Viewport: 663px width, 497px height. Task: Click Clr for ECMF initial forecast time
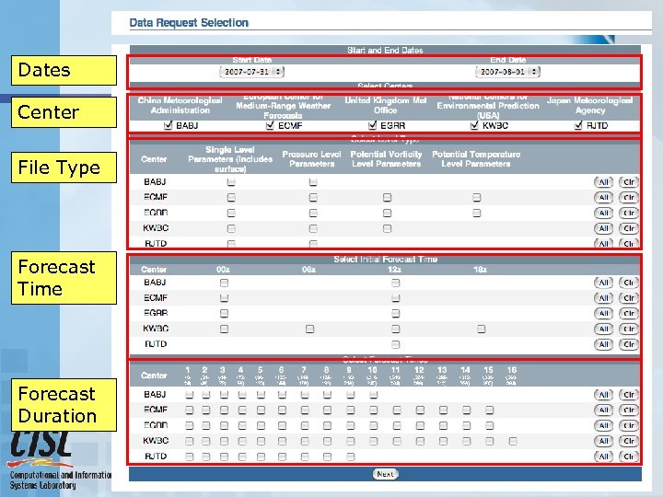click(x=628, y=298)
